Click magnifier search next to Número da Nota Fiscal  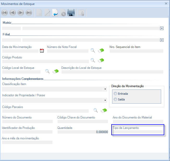(93, 50)
